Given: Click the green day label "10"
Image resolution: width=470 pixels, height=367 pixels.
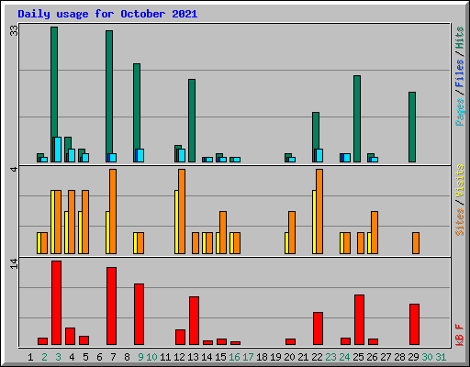Looking at the screenshot, I should click(x=151, y=357).
